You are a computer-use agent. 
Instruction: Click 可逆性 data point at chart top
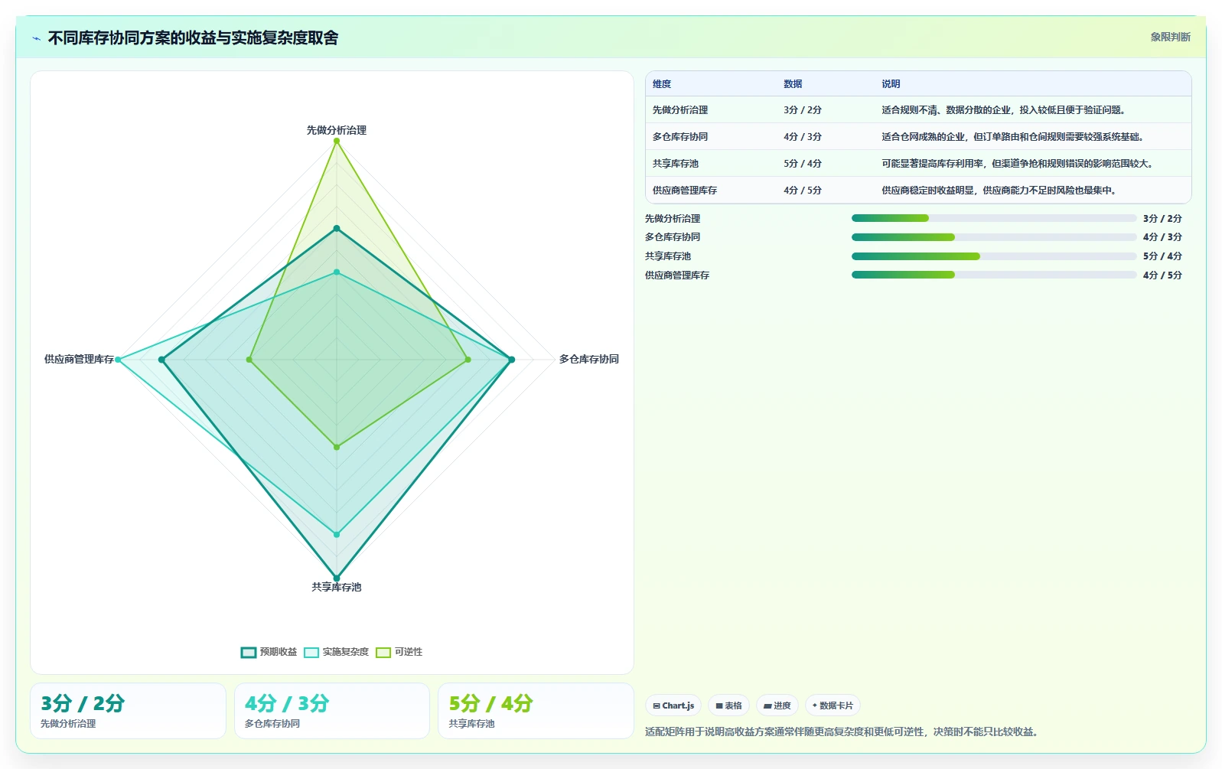click(x=337, y=141)
